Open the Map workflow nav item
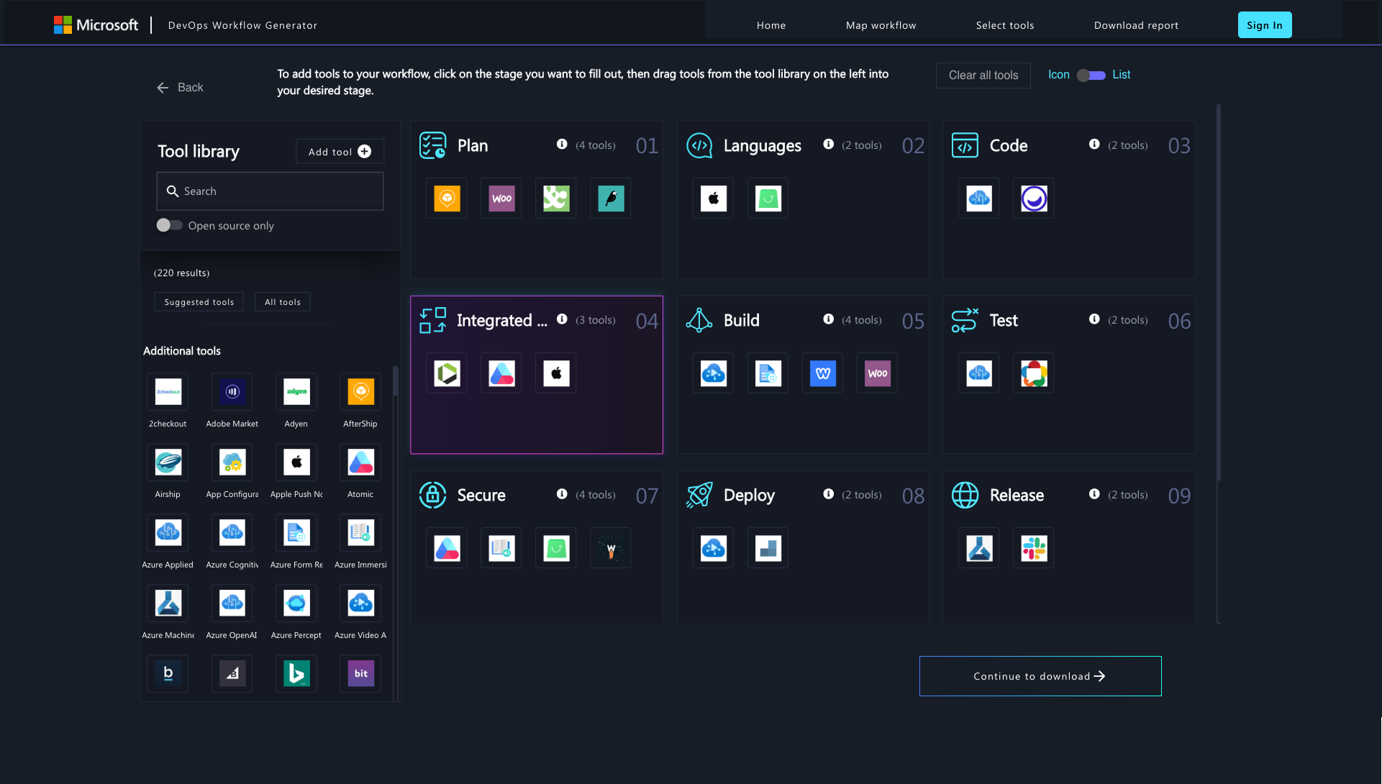The height and width of the screenshot is (784, 1382). (x=881, y=25)
